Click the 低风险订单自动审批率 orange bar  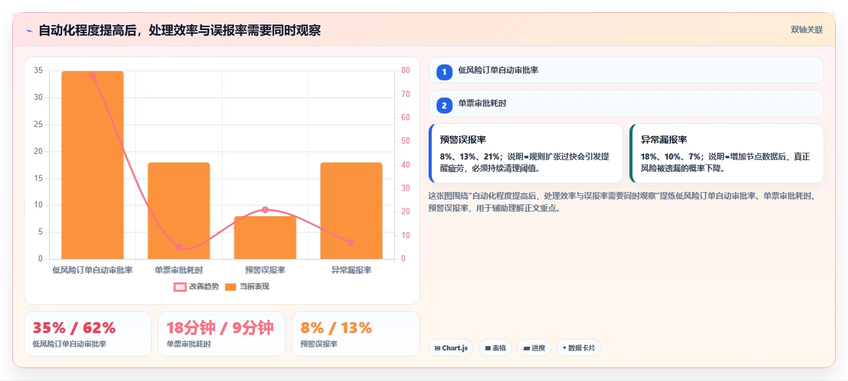point(93,165)
